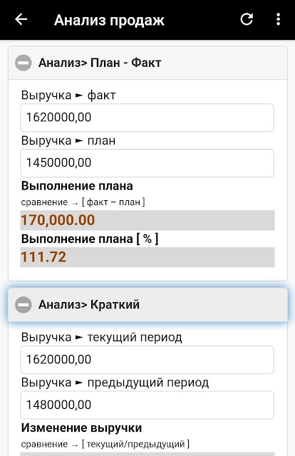
Task: Collapse the Краткий section minus icon
Action: coord(24,305)
